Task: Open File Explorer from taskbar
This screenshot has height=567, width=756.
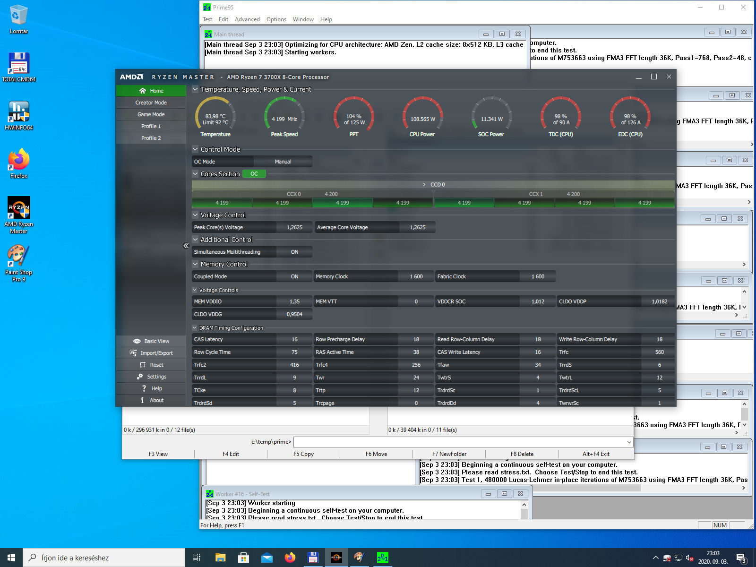Action: [220, 558]
